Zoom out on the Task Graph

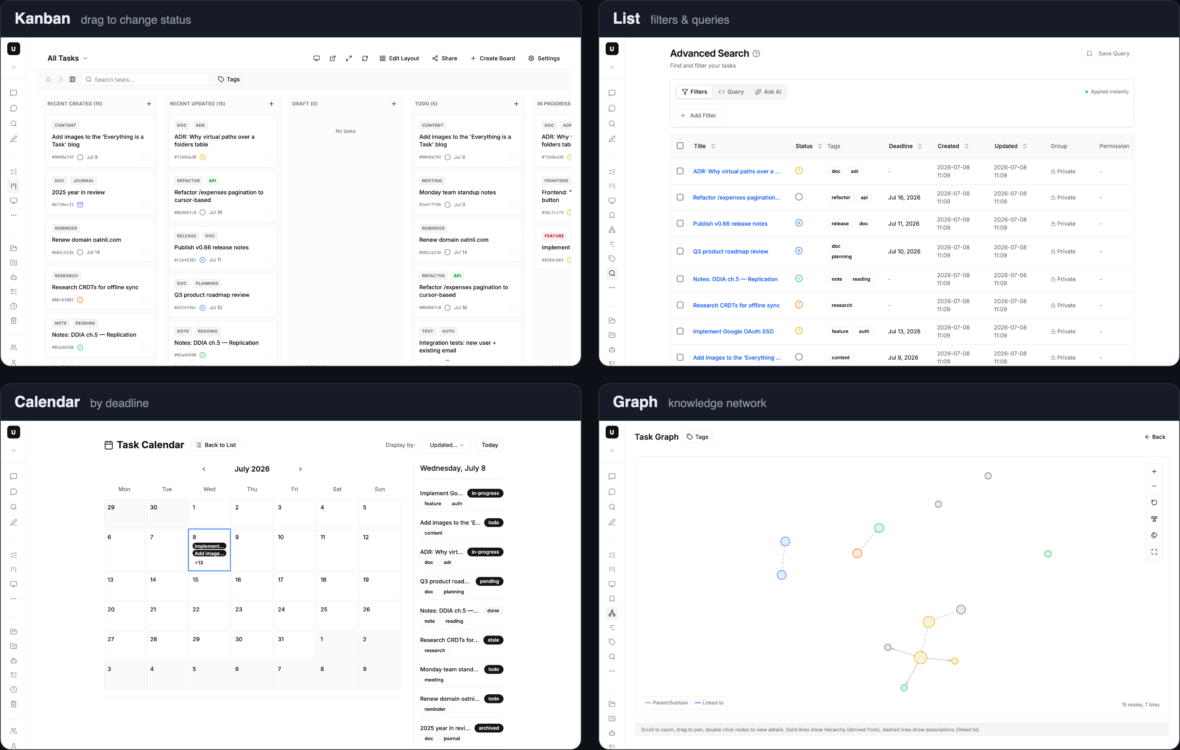1154,486
